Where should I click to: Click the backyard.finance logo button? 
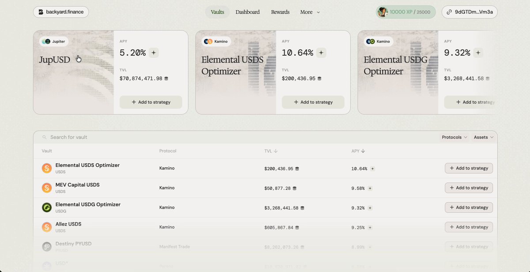pyautogui.click(x=61, y=12)
